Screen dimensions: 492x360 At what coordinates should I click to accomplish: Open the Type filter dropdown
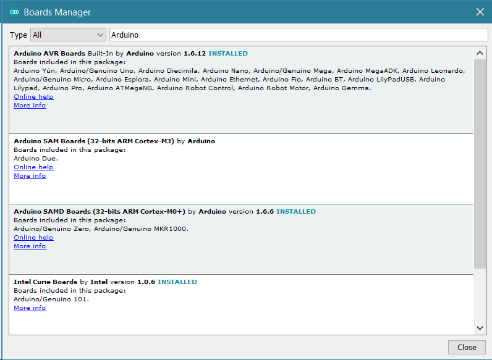(x=68, y=35)
